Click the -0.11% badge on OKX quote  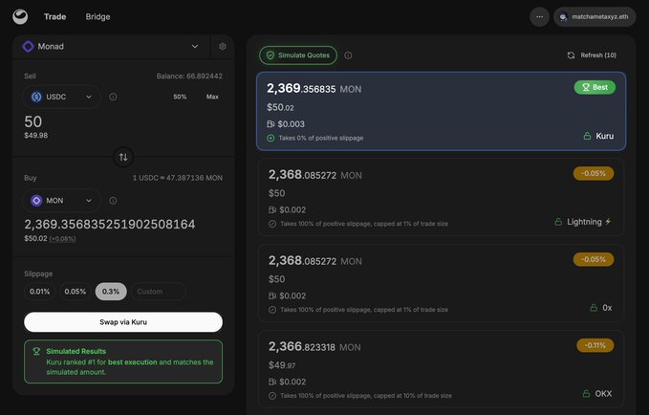coord(595,345)
